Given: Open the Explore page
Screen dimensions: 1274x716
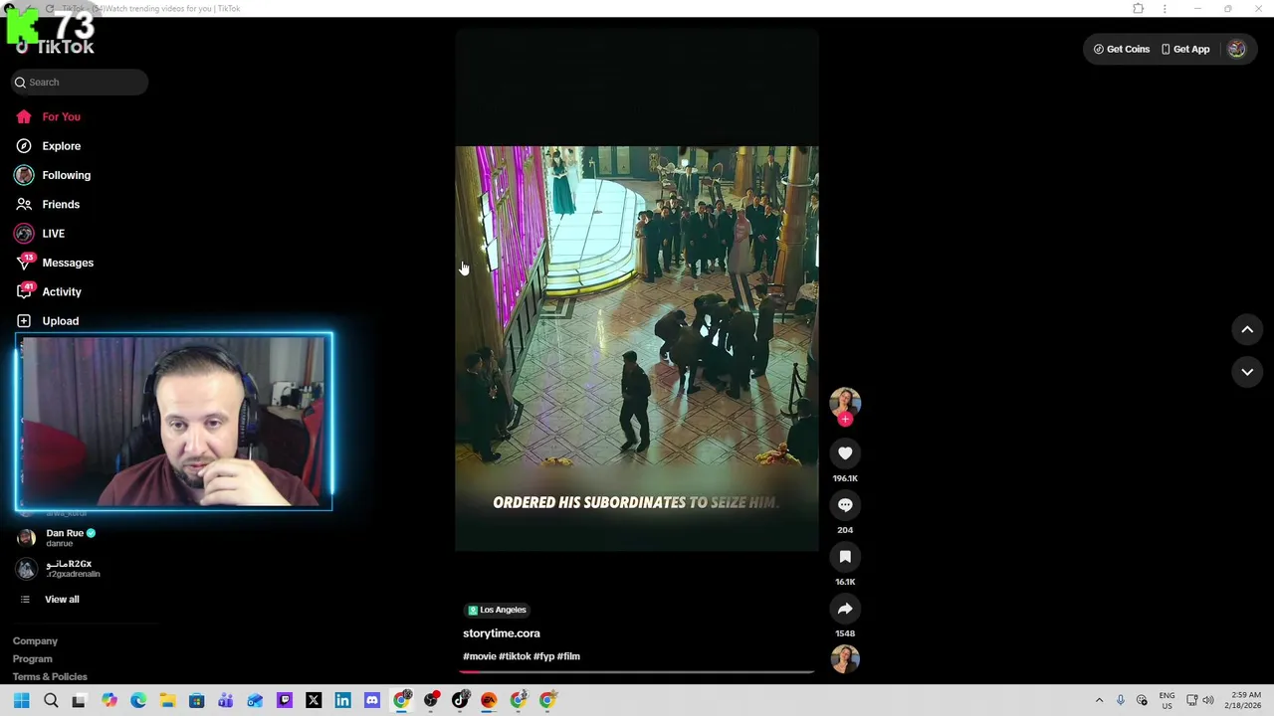Looking at the screenshot, I should [48, 146].
